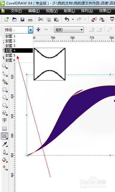Open the undo history dropdown arrow
Image resolution: width=115 pixels, height=192 pixels.
coord(73,19)
